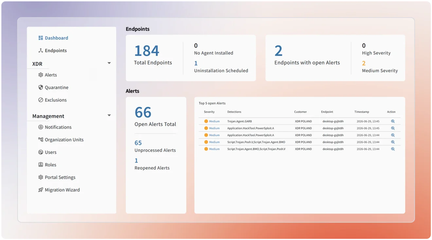Image resolution: width=432 pixels, height=240 pixels.
Task: Select Exclusions label in the sidebar
Action: (x=56, y=100)
